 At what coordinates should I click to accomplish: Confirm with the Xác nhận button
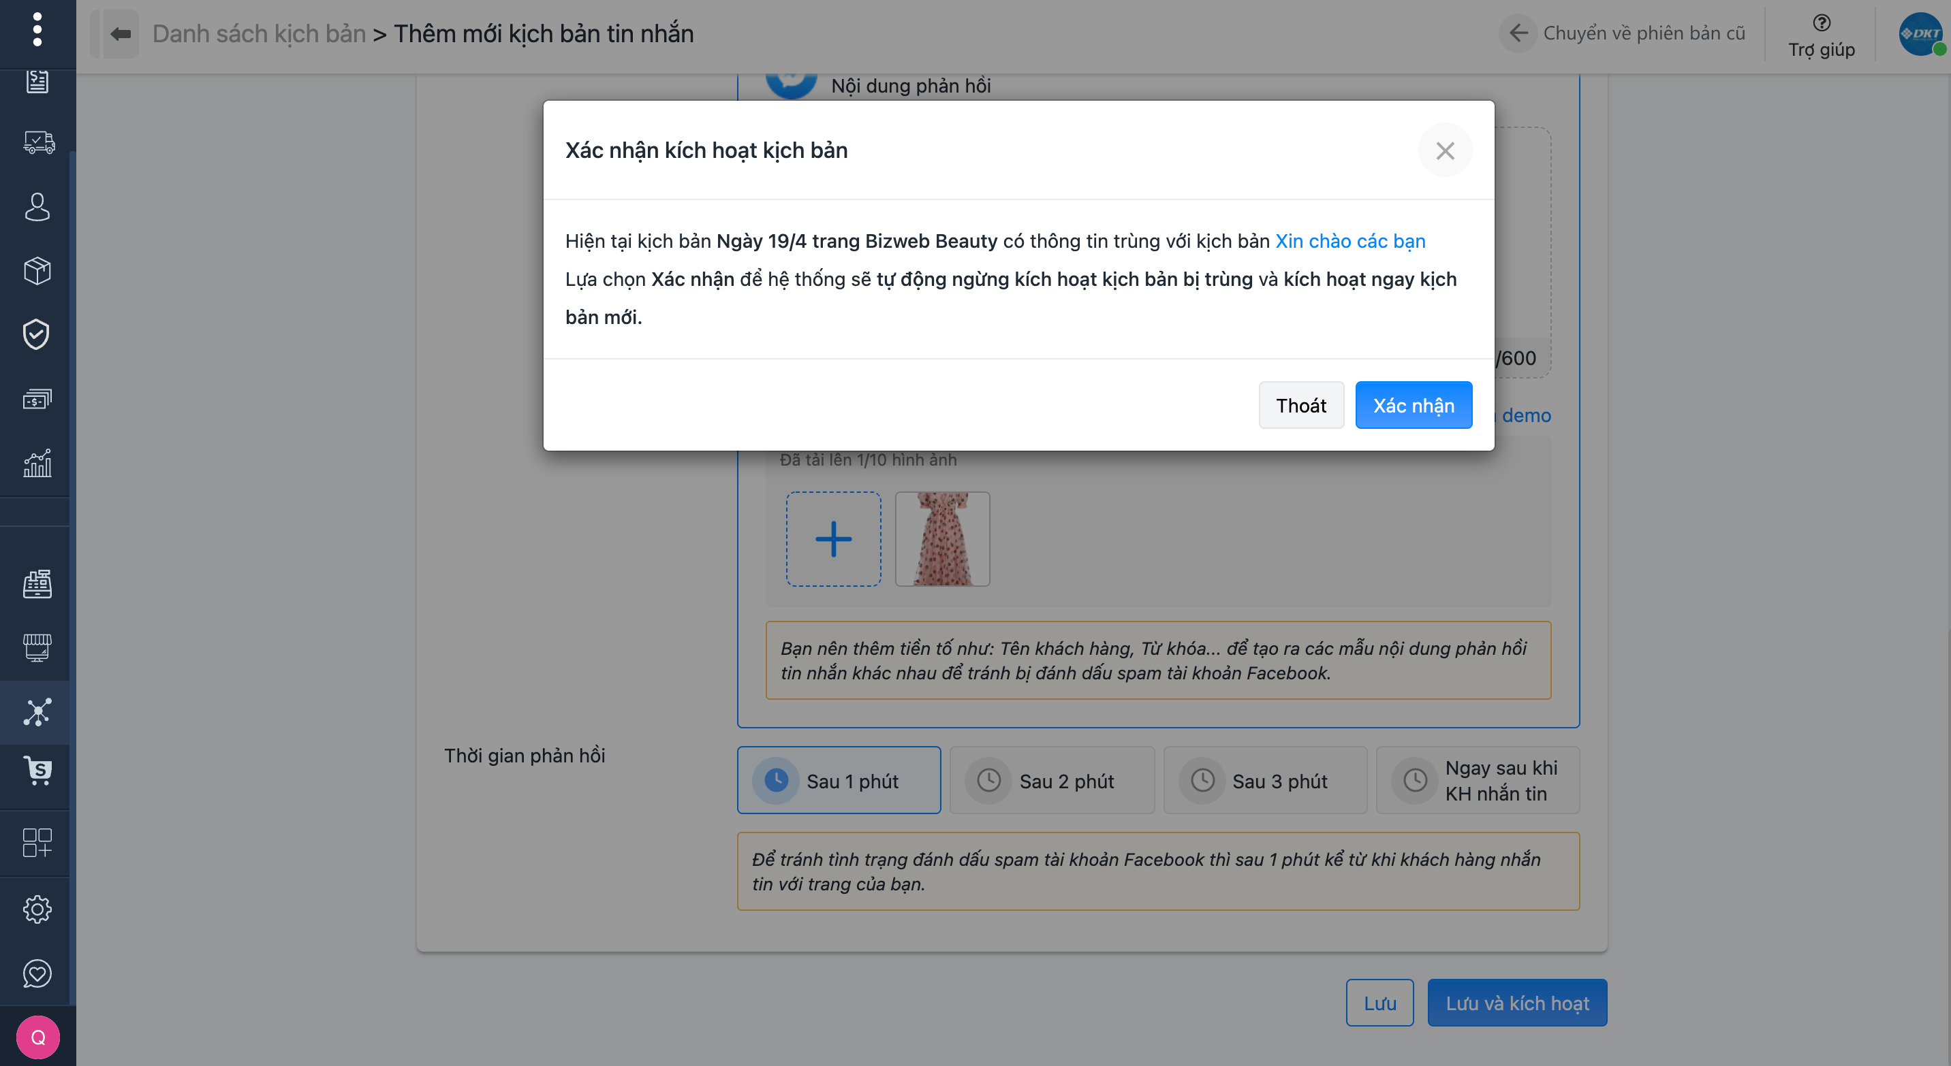(1413, 406)
